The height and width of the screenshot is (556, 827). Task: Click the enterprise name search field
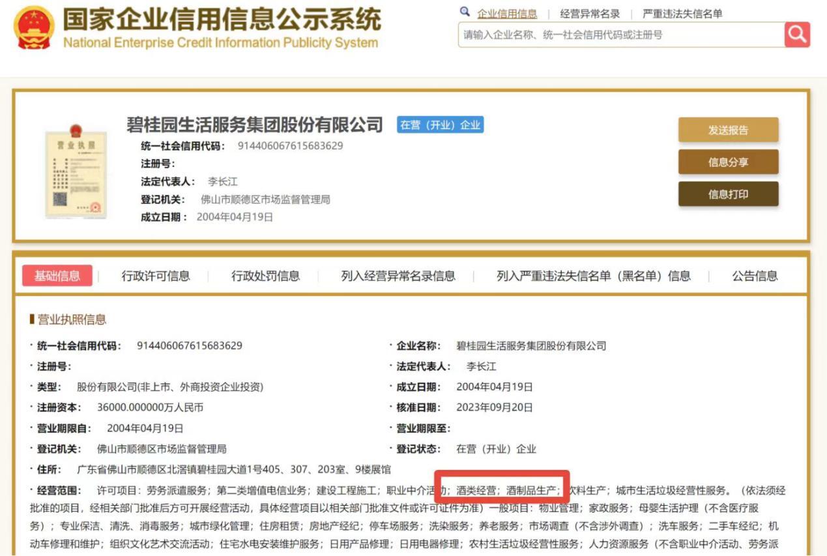tap(622, 35)
